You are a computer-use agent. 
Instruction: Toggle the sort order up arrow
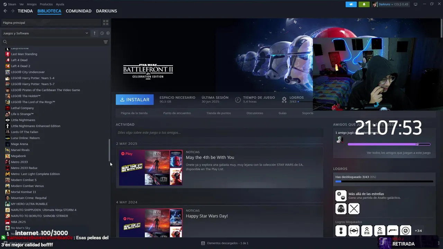pyautogui.click(x=94, y=33)
